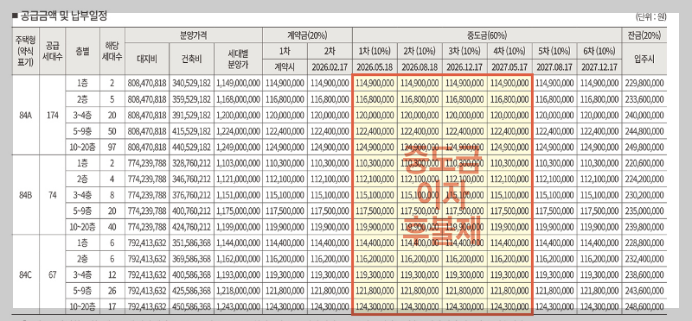Select the '5차 (10%)' installment header

click(554, 51)
